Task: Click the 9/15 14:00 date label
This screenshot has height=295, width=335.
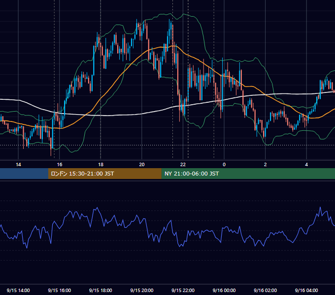Action: [18, 290]
